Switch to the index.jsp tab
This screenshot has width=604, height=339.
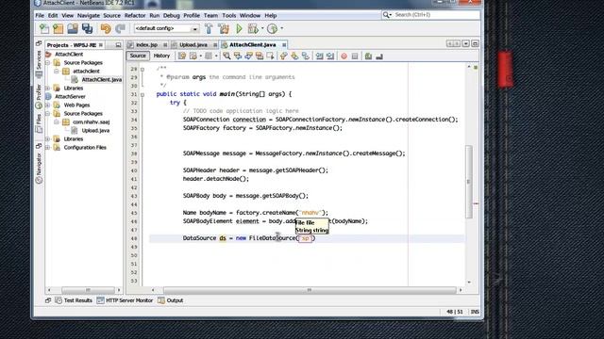[147, 44]
